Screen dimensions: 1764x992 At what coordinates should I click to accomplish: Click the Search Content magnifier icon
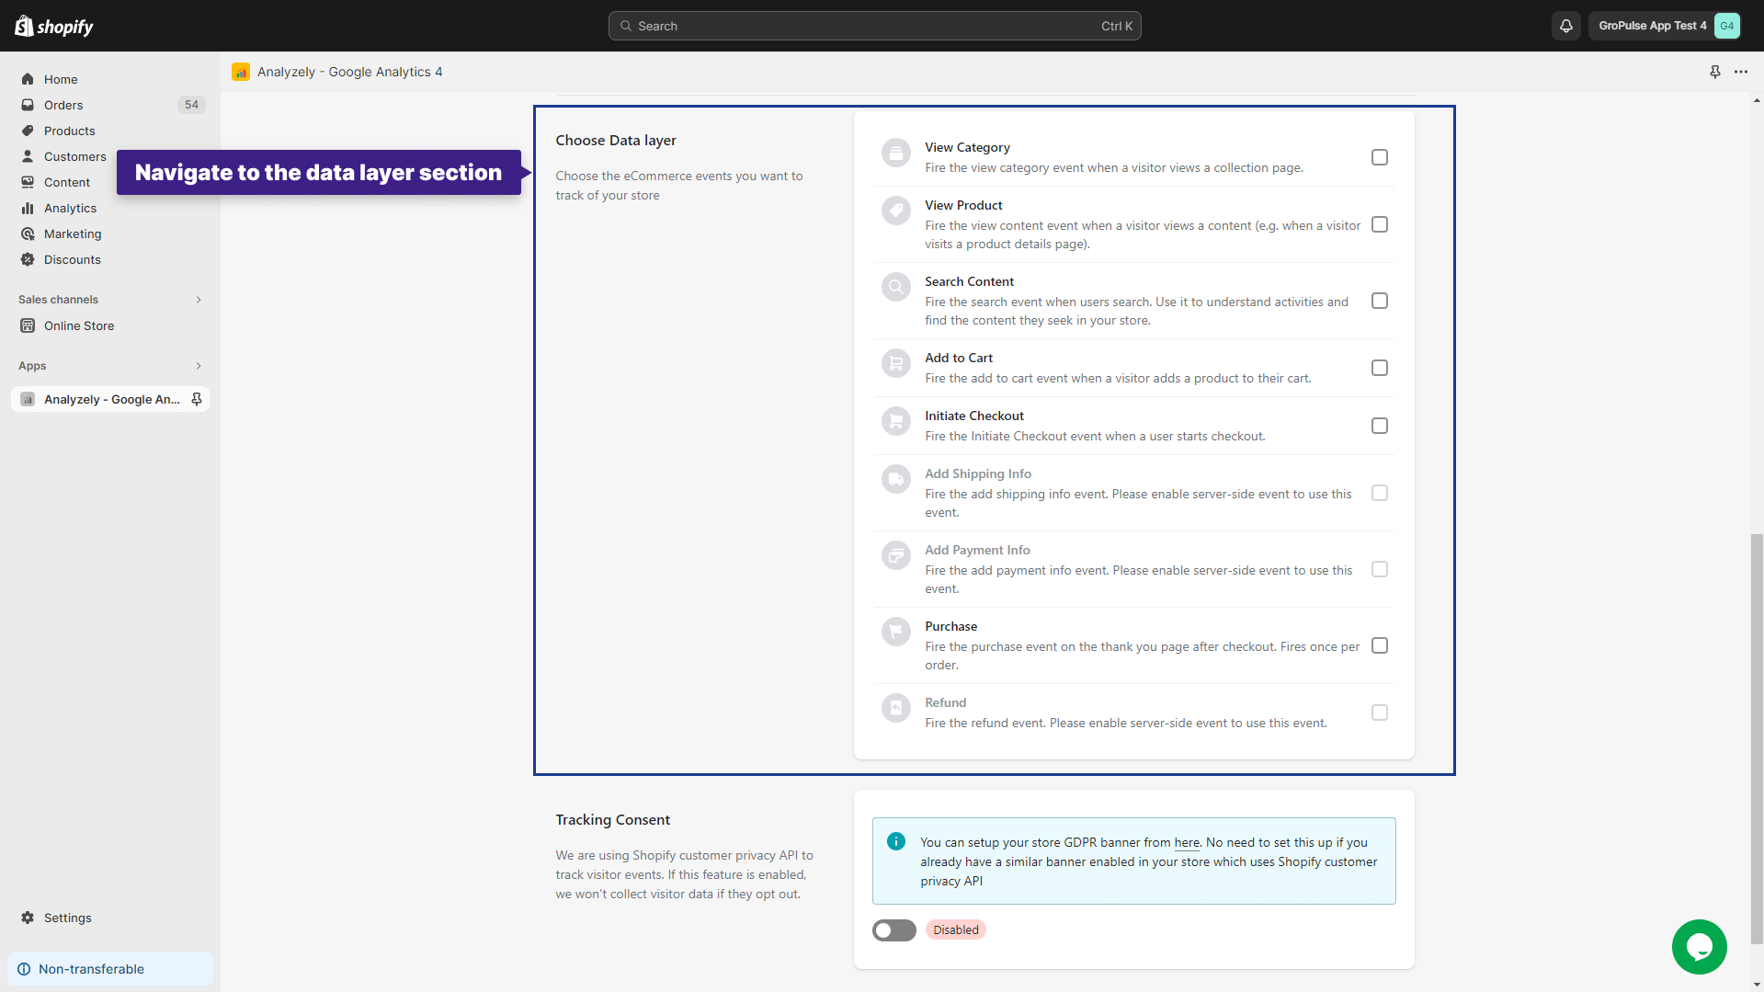click(x=895, y=287)
